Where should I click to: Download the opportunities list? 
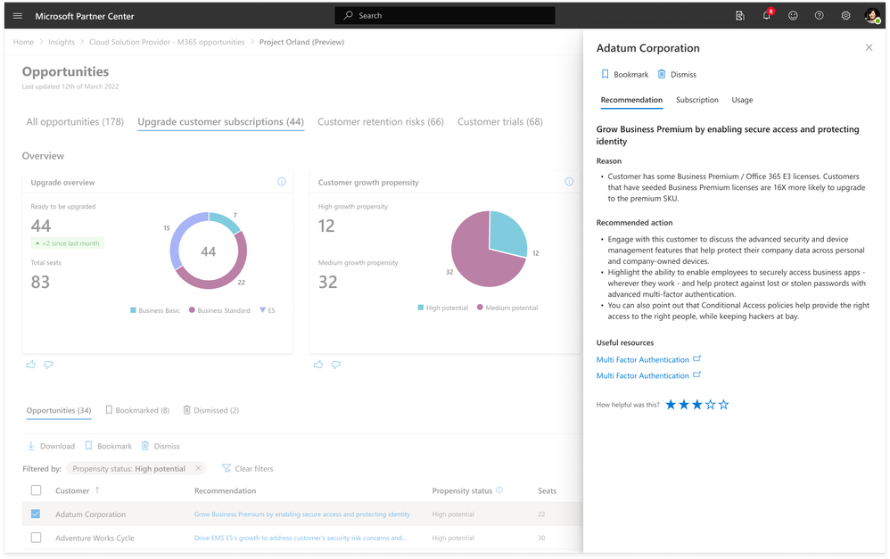tap(51, 446)
